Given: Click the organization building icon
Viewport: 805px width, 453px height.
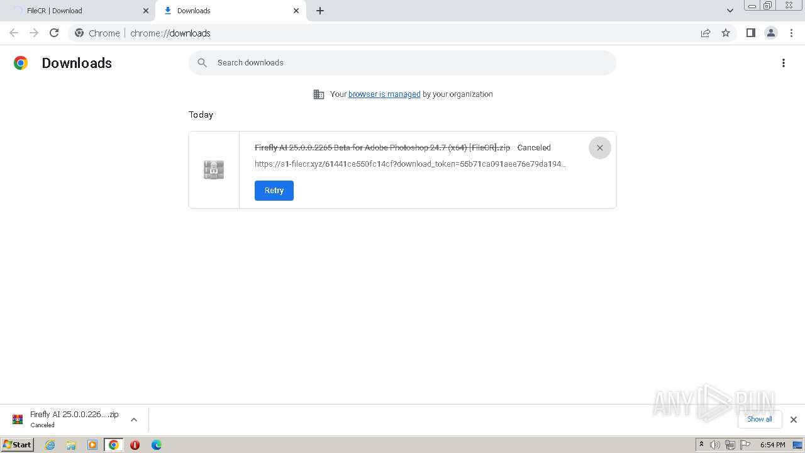Looking at the screenshot, I should [319, 94].
